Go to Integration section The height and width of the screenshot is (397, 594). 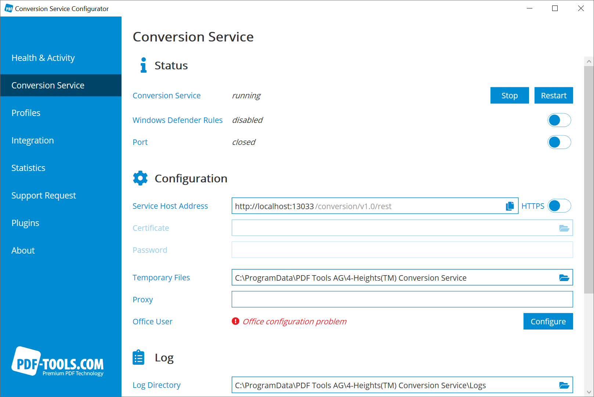[x=61, y=141]
